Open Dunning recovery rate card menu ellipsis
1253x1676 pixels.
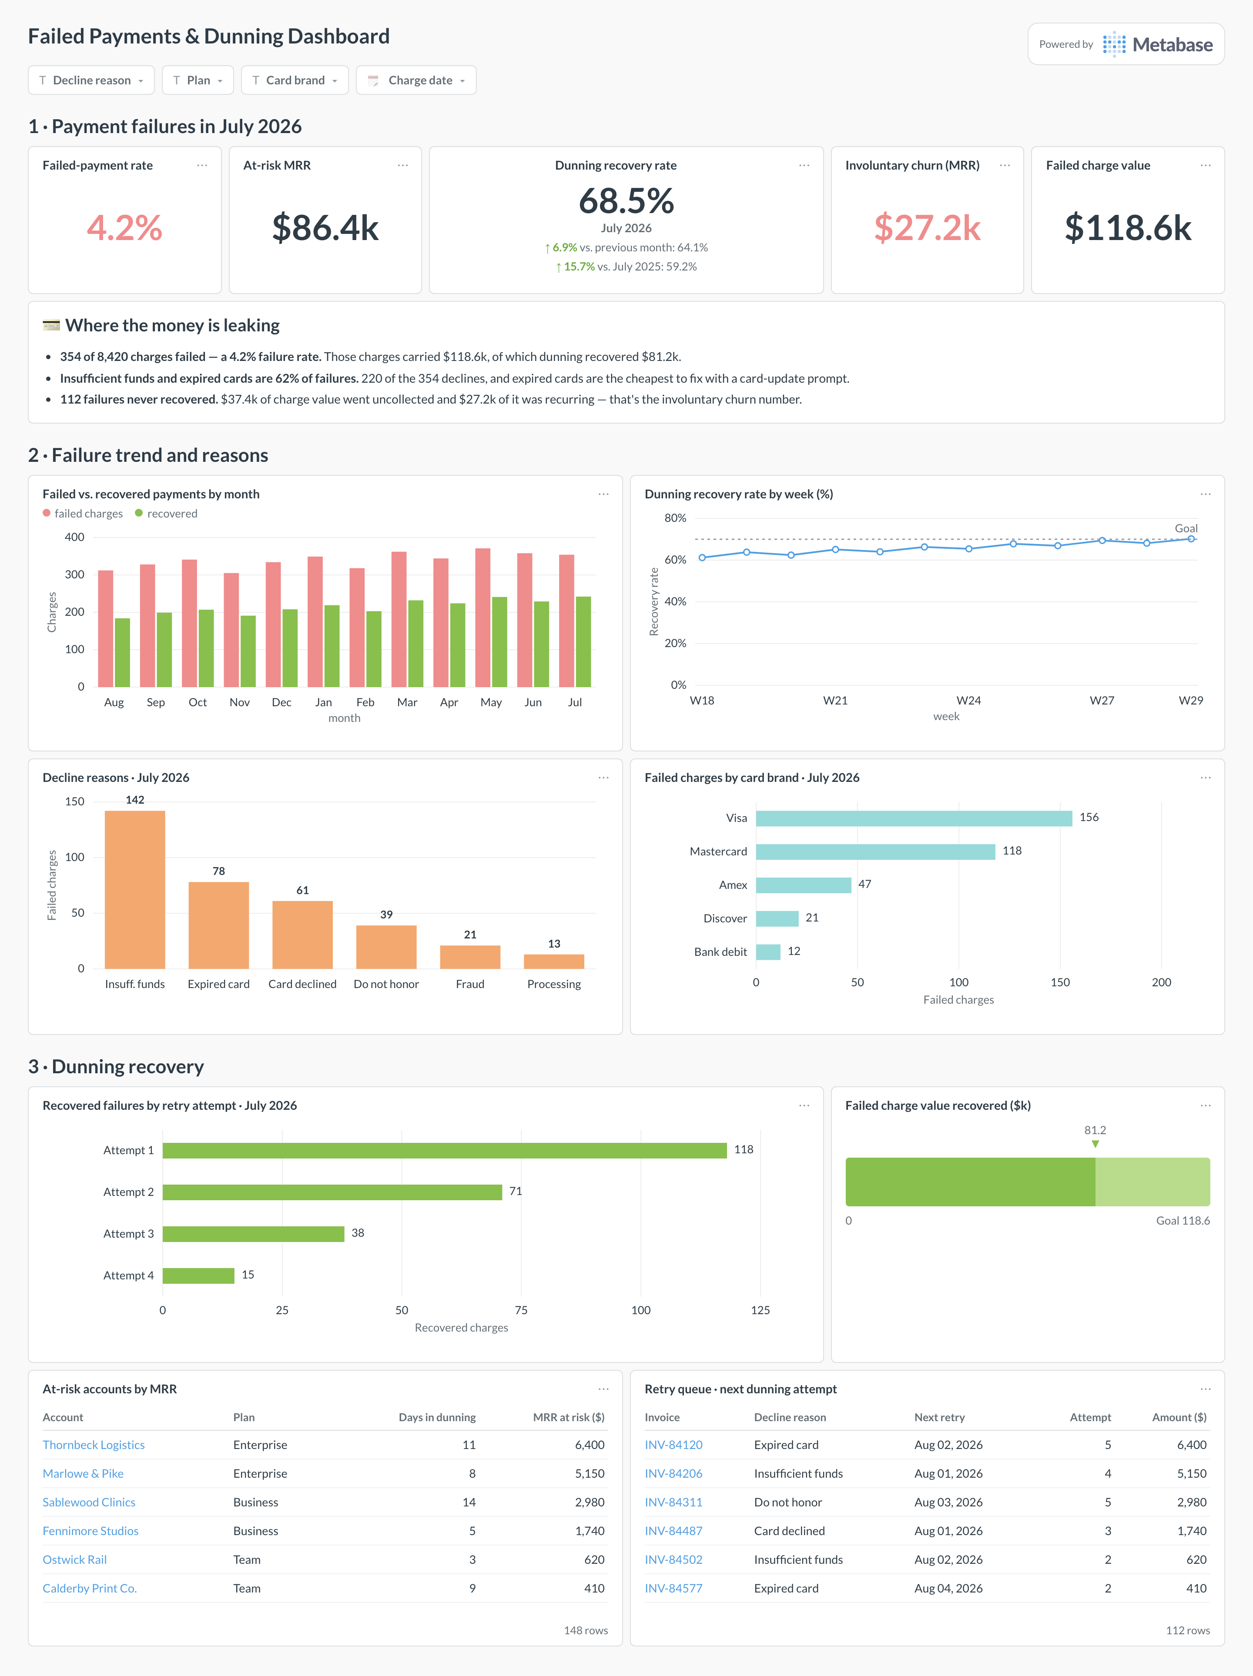point(804,165)
